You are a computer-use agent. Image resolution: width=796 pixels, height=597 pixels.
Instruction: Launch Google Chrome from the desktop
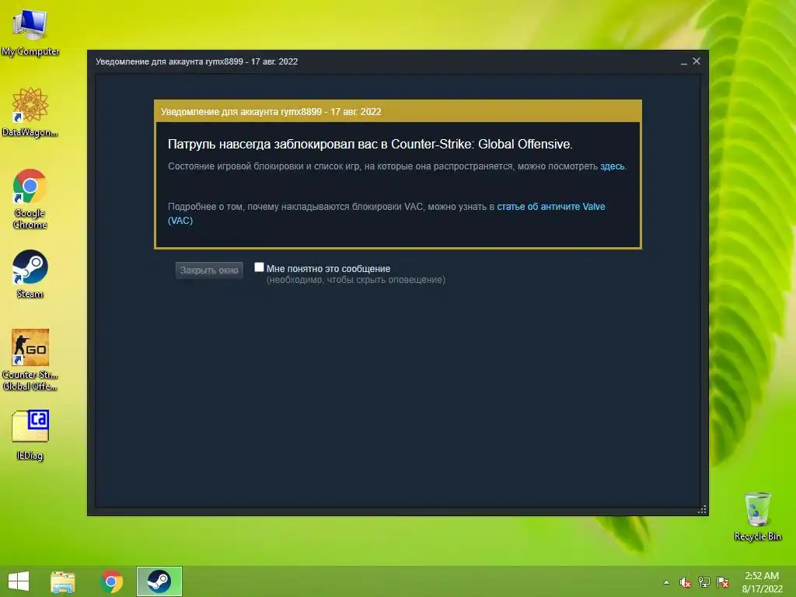click(30, 198)
